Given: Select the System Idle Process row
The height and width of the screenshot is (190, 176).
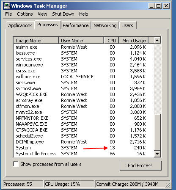Looking at the screenshot, I should (84, 154).
